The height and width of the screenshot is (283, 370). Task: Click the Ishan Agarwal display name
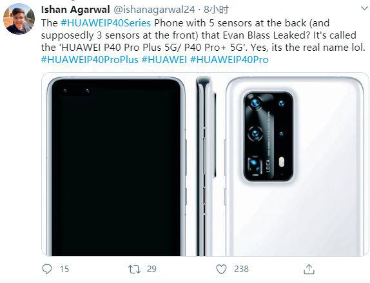75,10
